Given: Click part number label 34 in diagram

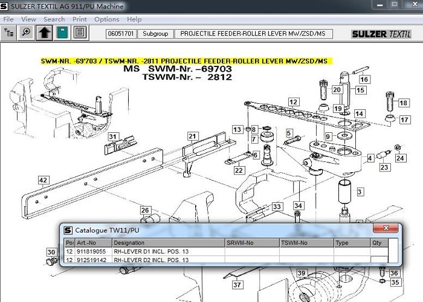Looking at the screenshot, I should click(x=299, y=206).
